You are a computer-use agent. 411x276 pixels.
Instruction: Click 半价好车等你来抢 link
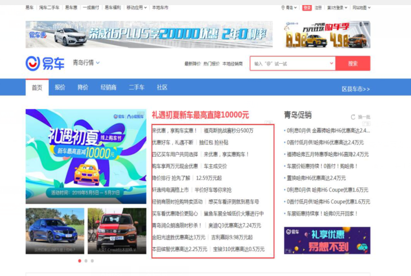[213, 190]
